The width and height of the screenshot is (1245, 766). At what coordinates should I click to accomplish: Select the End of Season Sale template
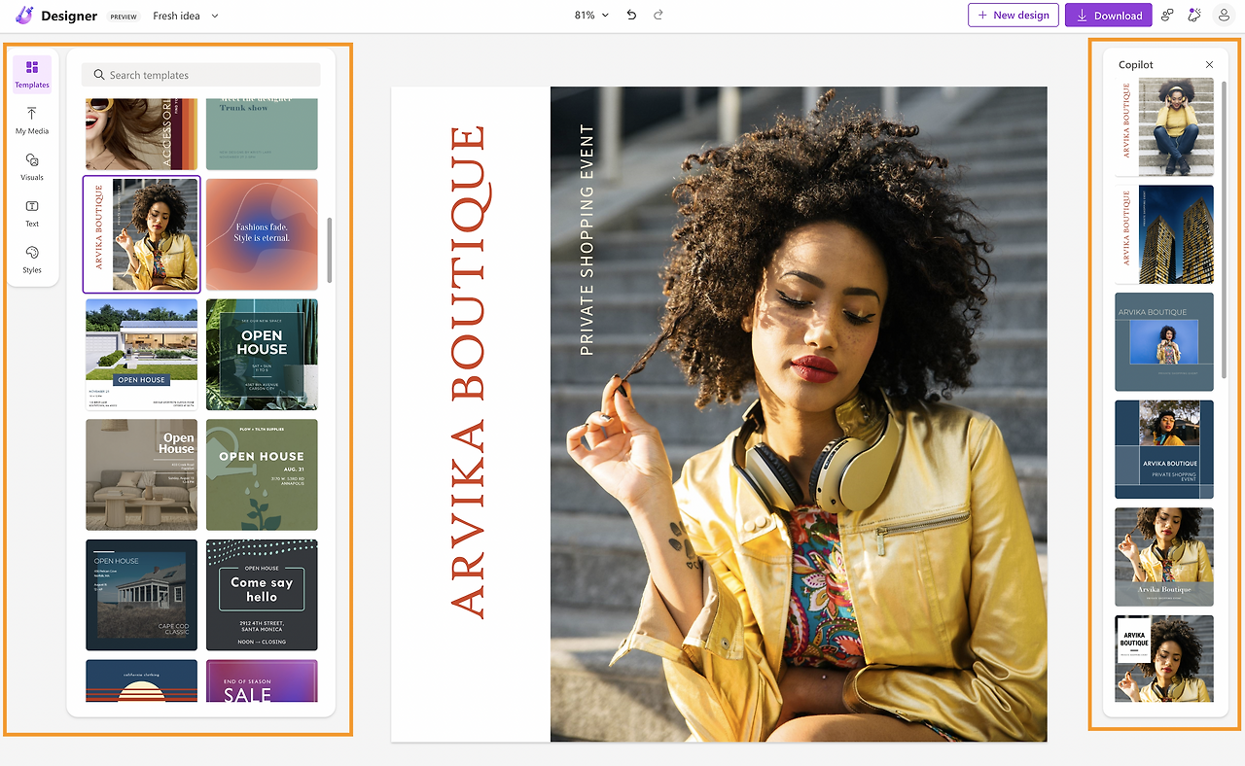tap(262, 681)
